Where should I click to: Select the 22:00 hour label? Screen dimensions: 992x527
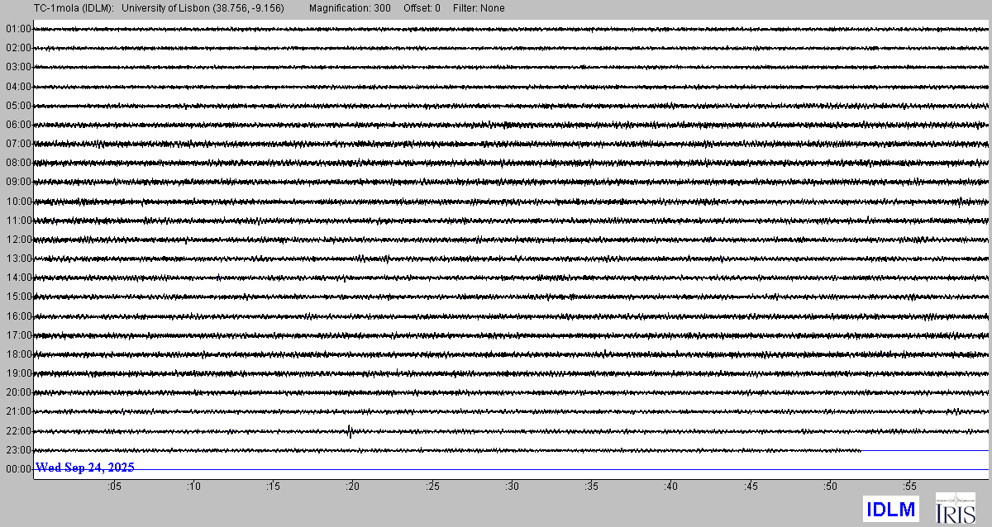tap(18, 431)
